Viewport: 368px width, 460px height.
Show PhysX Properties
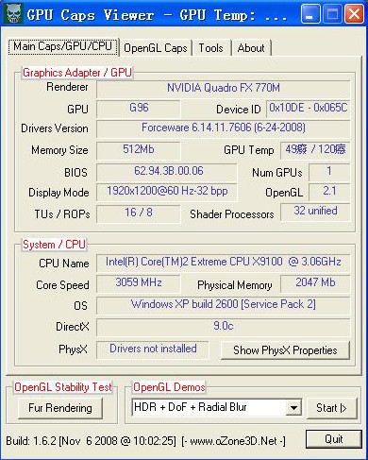[x=285, y=350]
